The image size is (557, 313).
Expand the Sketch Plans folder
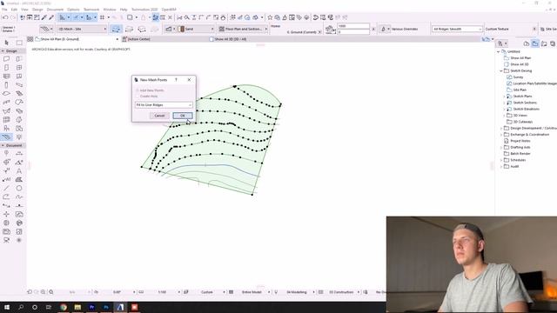(x=504, y=97)
